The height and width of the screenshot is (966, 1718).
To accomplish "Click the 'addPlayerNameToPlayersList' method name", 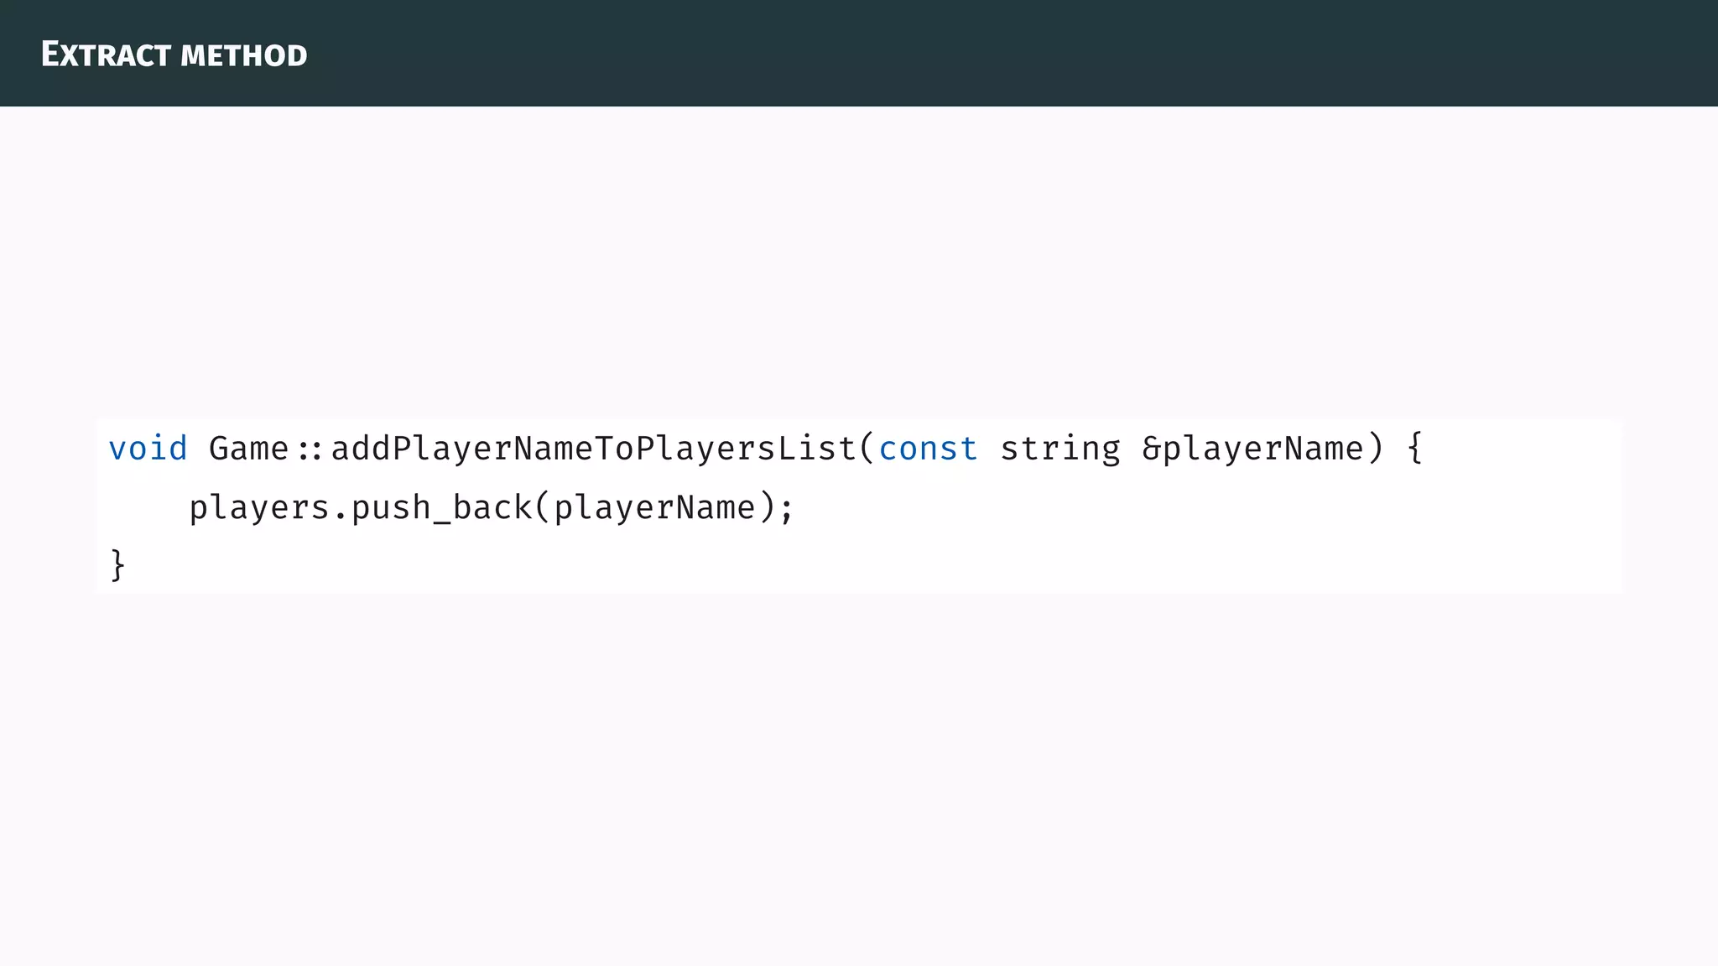I will point(592,449).
